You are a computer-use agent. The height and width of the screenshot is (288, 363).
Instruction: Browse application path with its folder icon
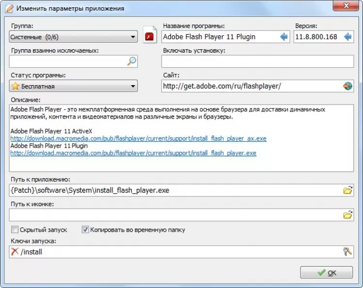(x=348, y=190)
